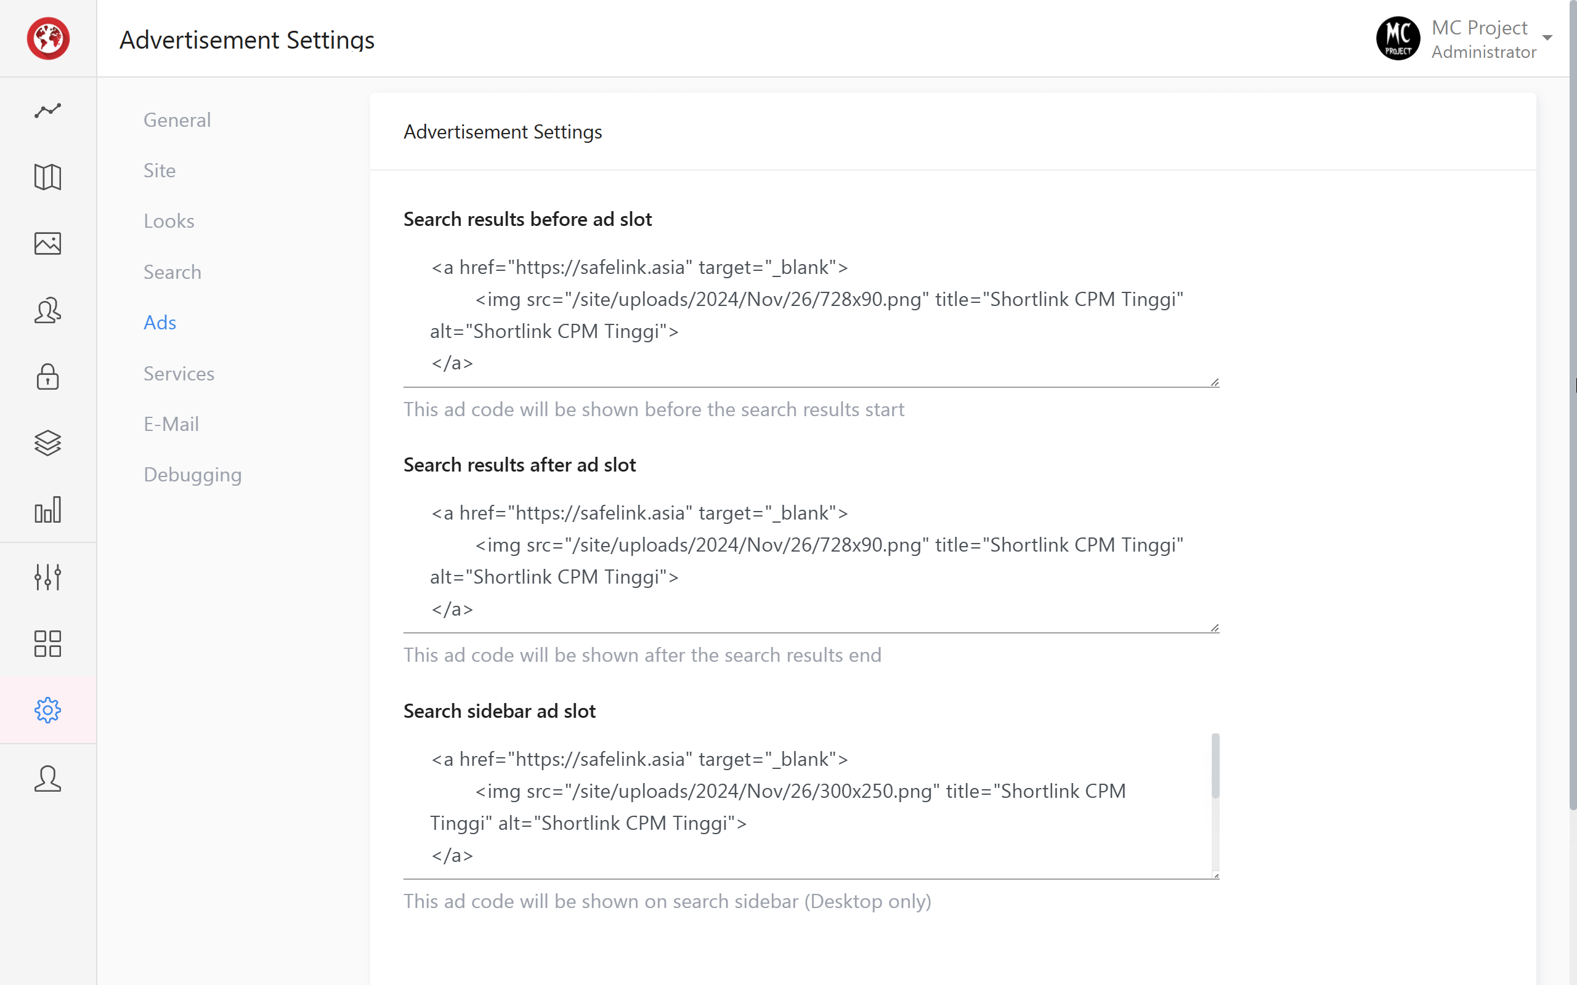Screen dimensions: 1577x985
Task: Switch to the Looks settings tab
Action: pyautogui.click(x=169, y=221)
